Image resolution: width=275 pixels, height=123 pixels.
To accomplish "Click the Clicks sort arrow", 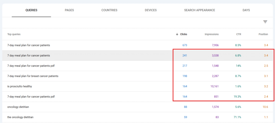I will 177,34.
